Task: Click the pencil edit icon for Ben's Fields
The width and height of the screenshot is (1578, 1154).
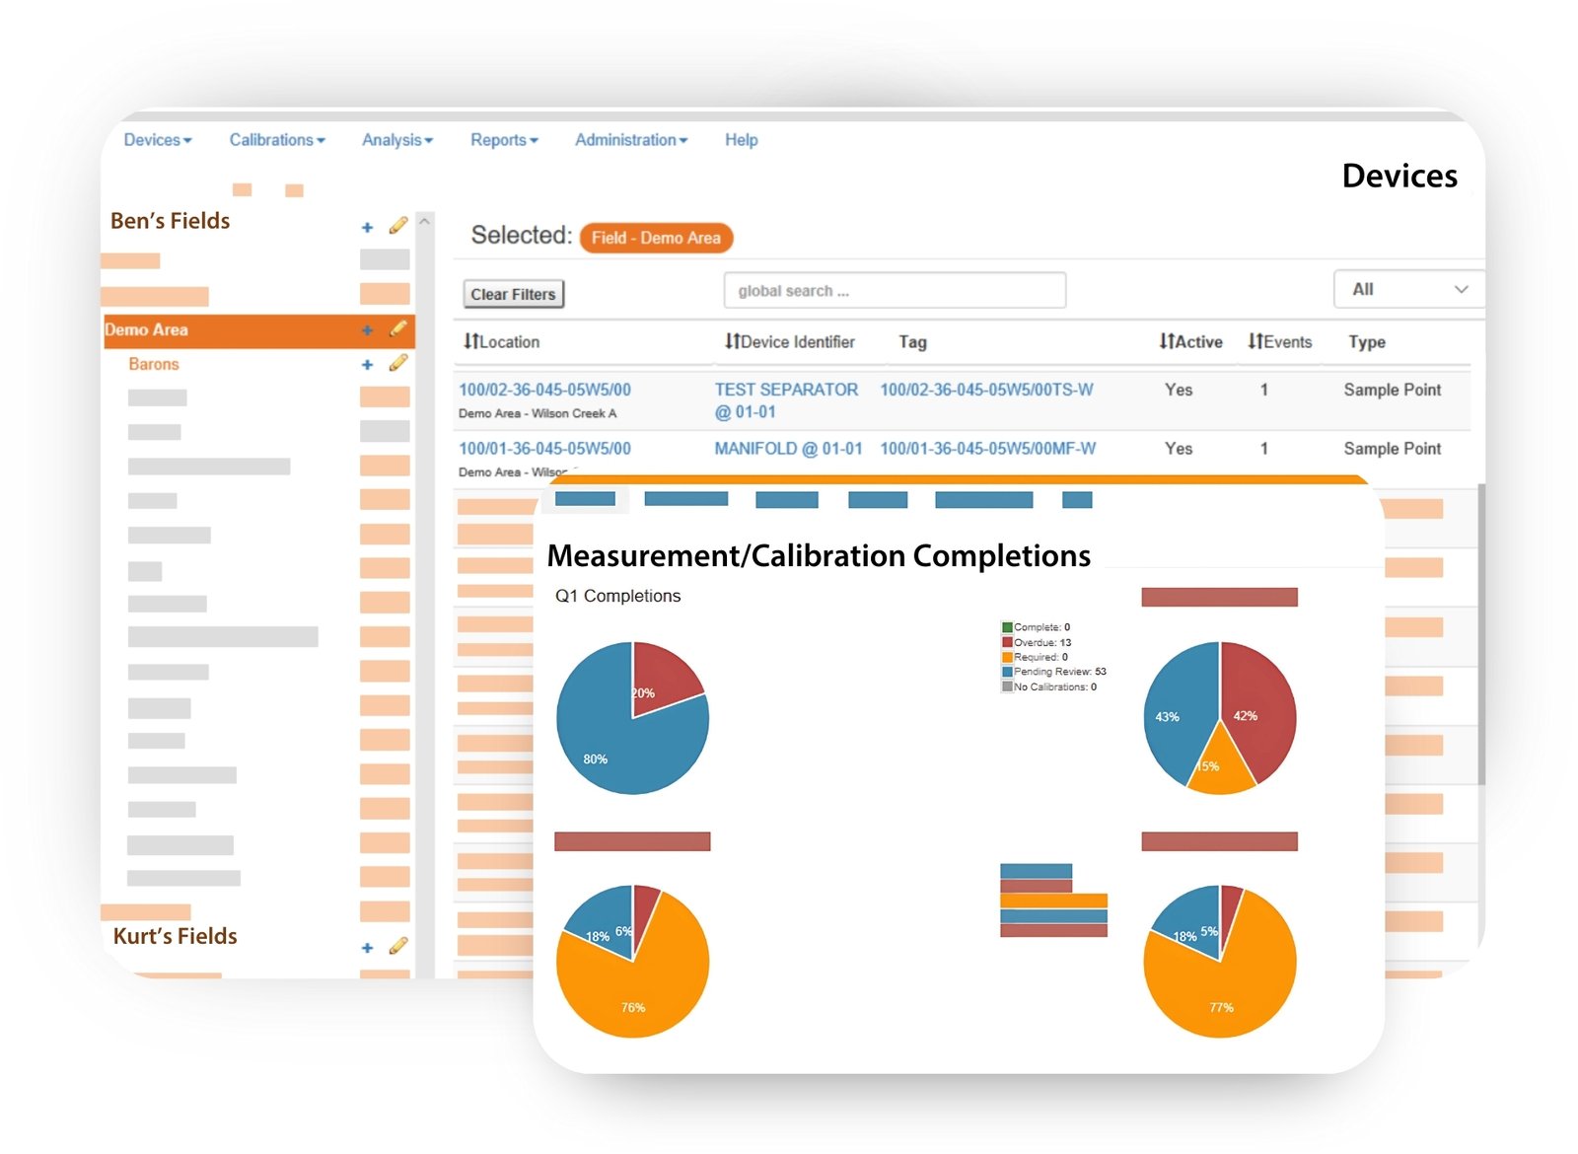Action: (397, 226)
